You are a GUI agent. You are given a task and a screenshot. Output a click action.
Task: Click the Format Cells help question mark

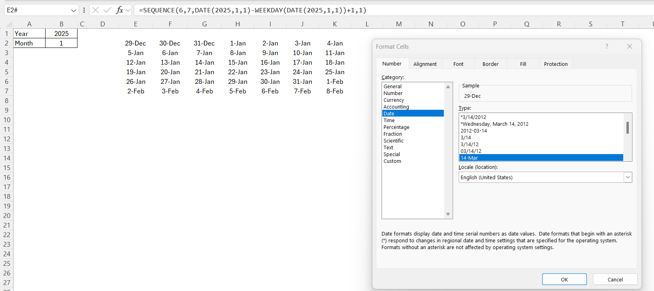(x=606, y=46)
